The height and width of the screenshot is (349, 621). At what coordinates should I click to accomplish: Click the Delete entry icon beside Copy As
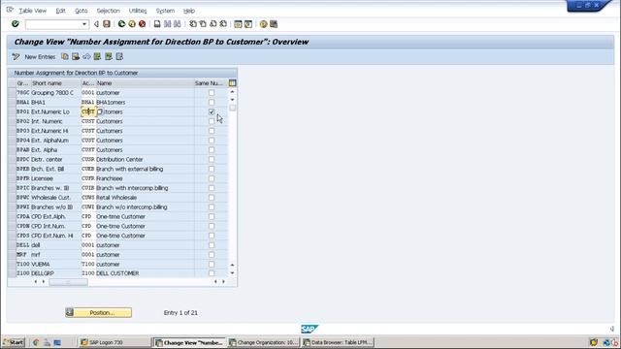point(76,56)
